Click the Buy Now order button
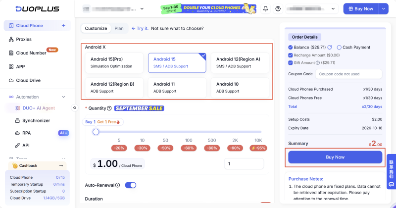Screen dimensions: 396x208 (x=335, y=157)
